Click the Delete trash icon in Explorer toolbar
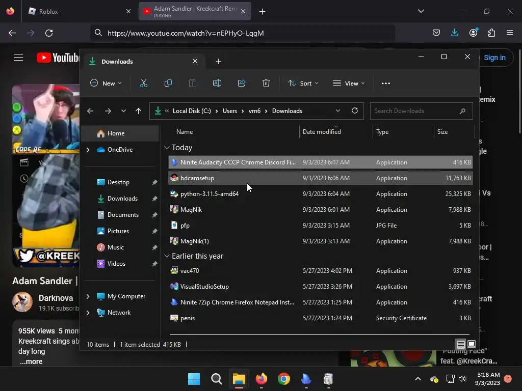 (266, 83)
